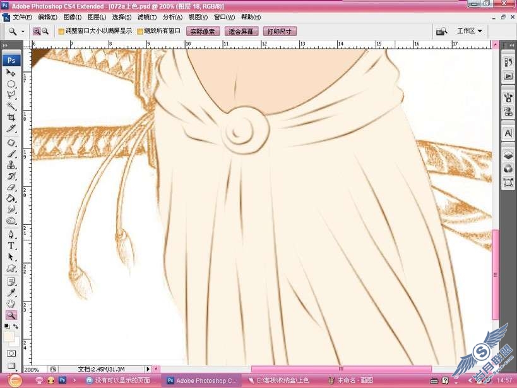Click the foreground color swatch
The width and height of the screenshot is (517, 388).
point(9,337)
